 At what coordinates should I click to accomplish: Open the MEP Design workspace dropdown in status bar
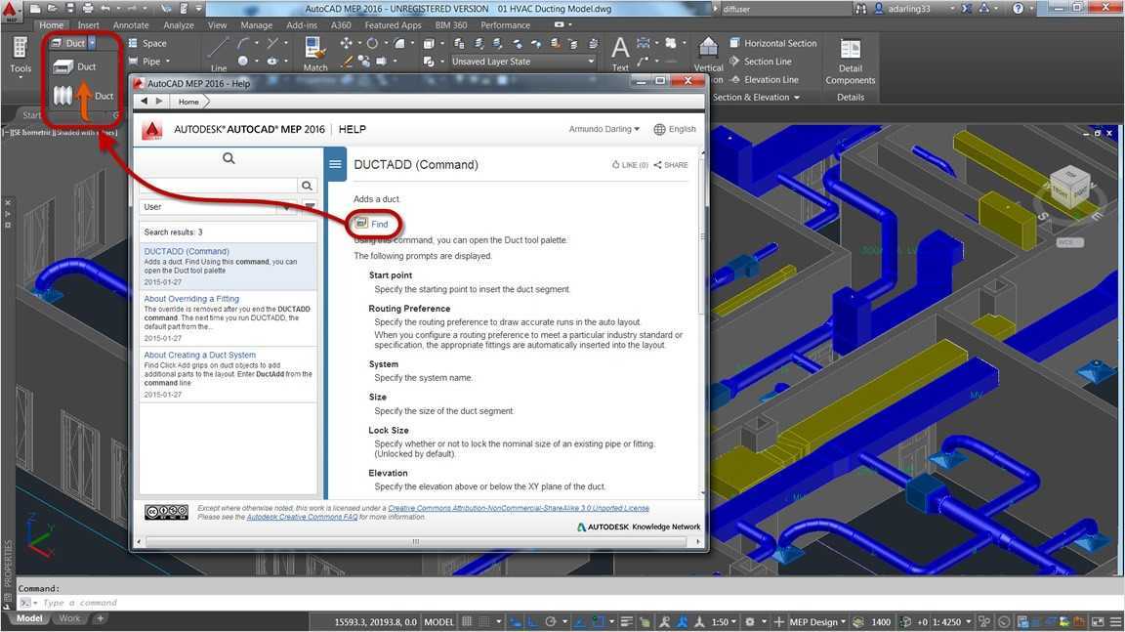[817, 622]
